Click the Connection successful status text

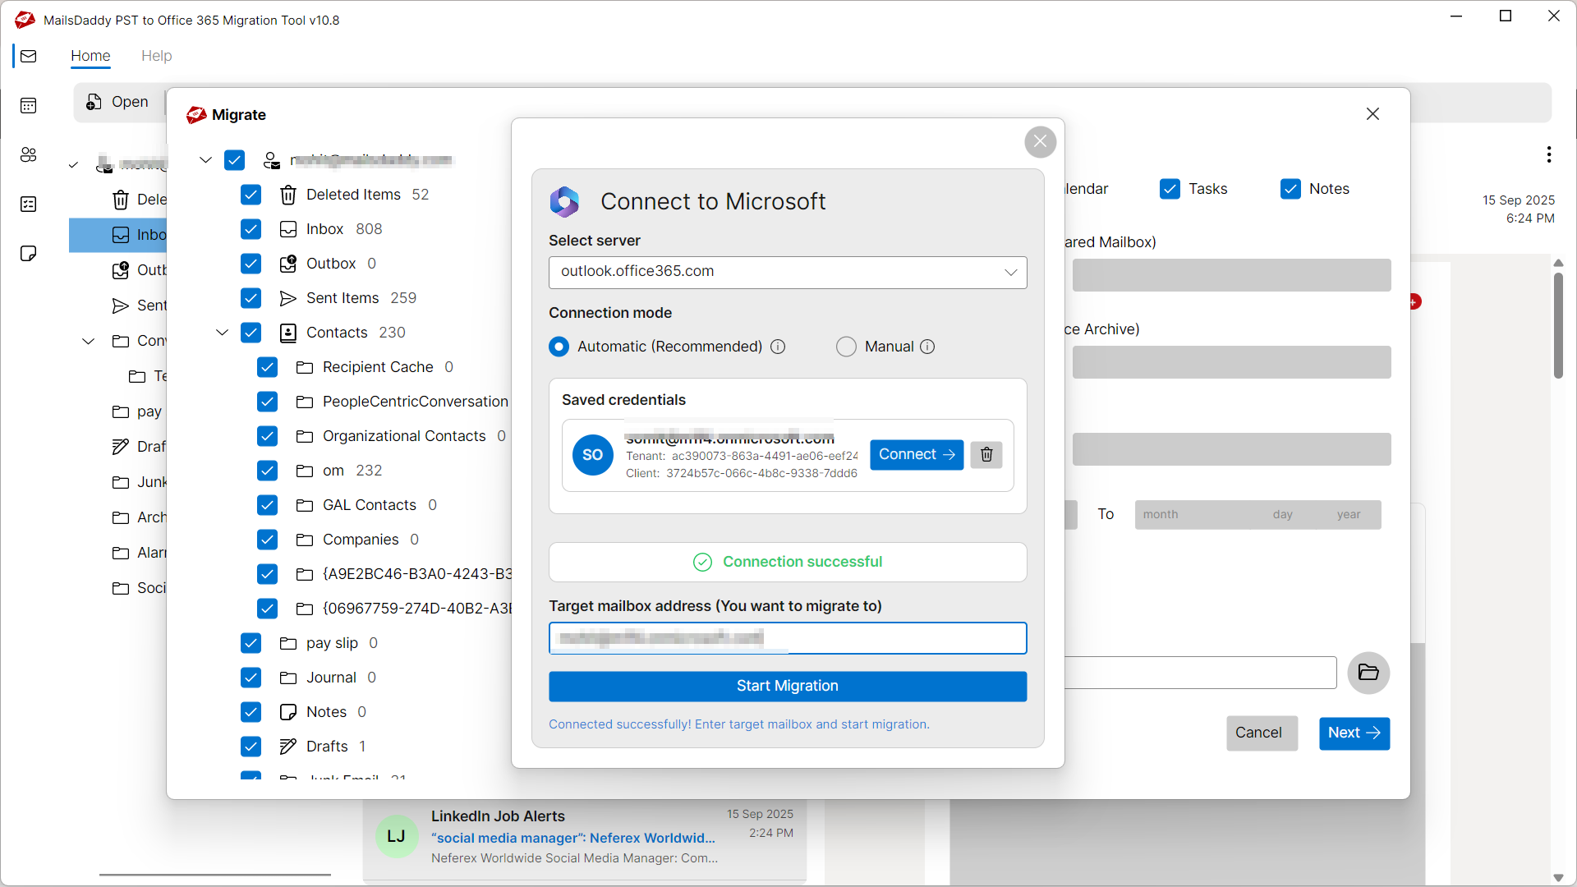[x=802, y=562]
